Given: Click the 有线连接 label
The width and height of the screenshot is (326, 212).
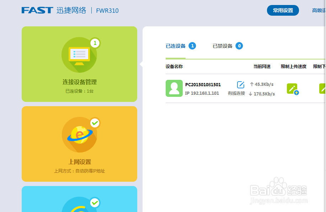Looking at the screenshot, I should [236, 93].
